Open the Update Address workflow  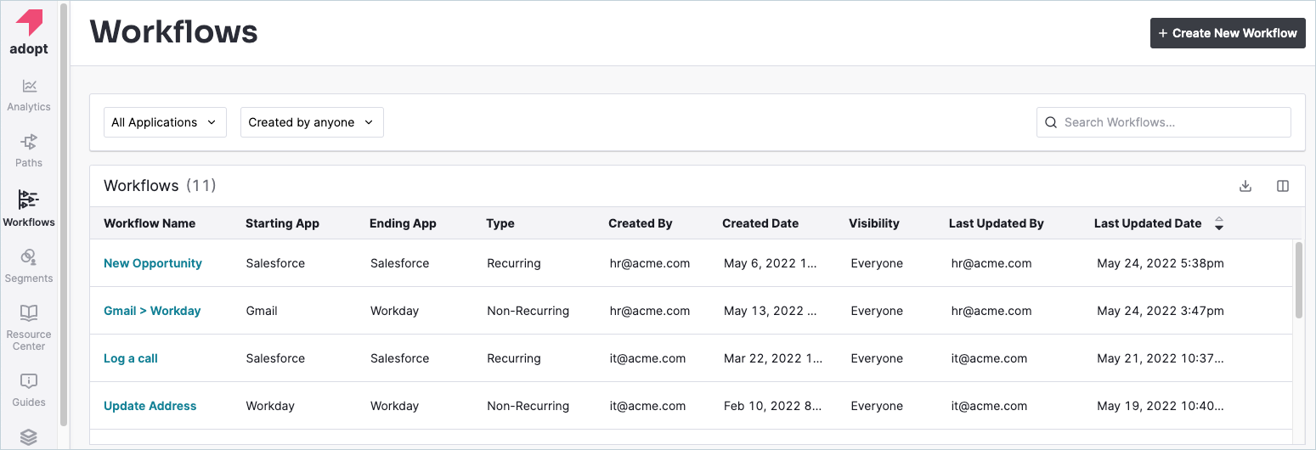150,406
